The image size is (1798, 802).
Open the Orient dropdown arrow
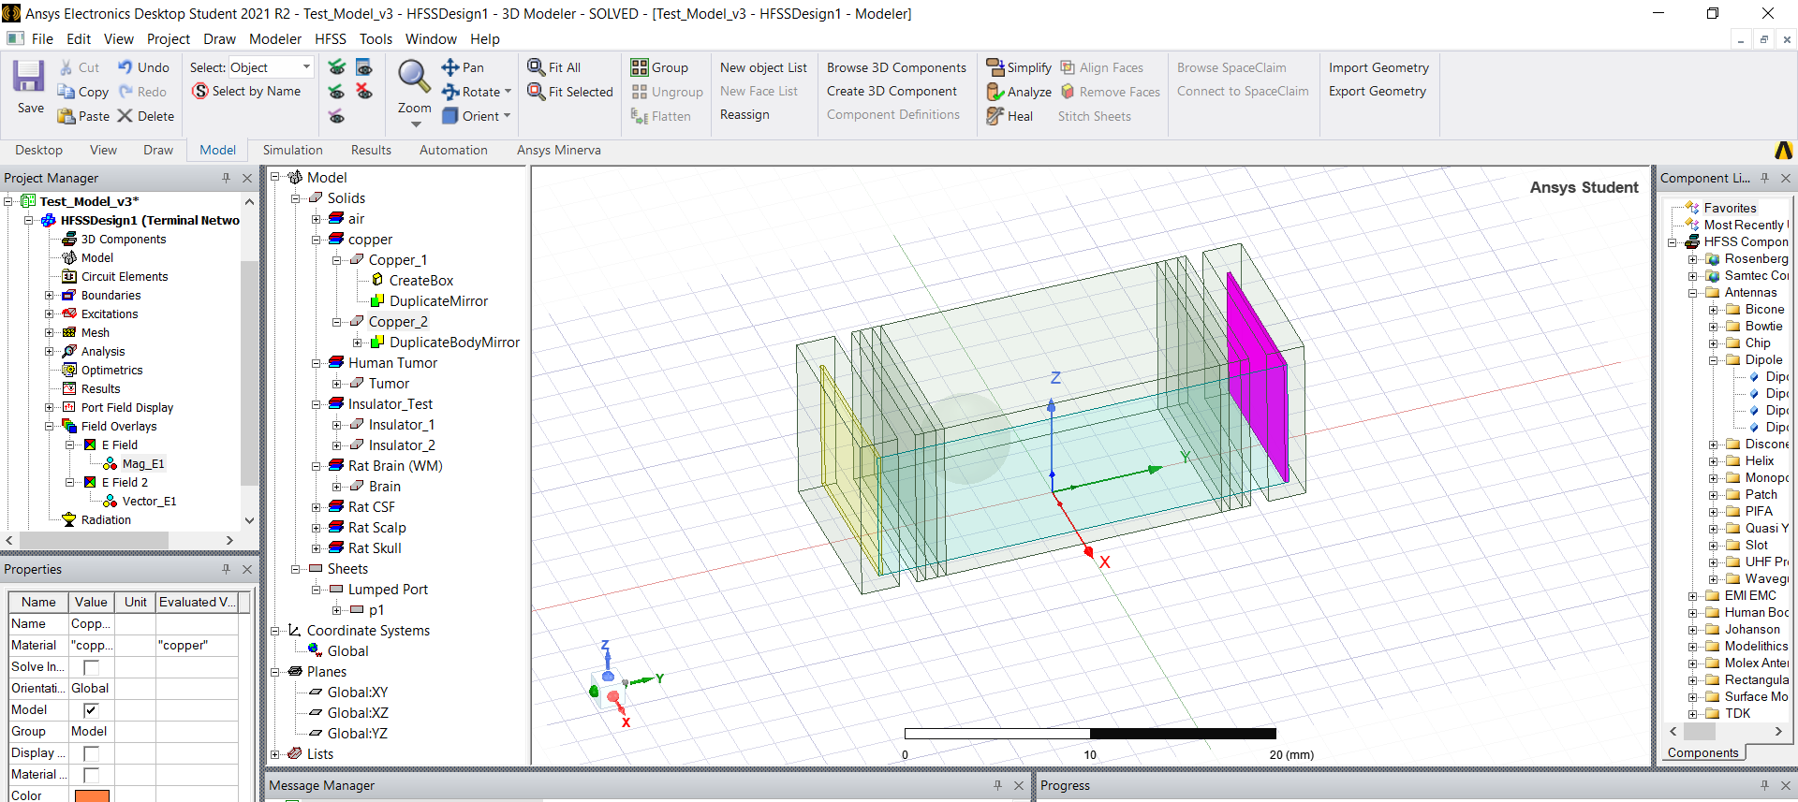pyautogui.click(x=507, y=116)
